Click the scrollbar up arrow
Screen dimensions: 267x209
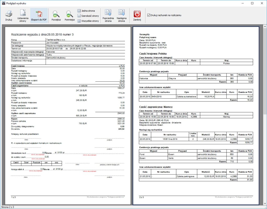(265, 27)
